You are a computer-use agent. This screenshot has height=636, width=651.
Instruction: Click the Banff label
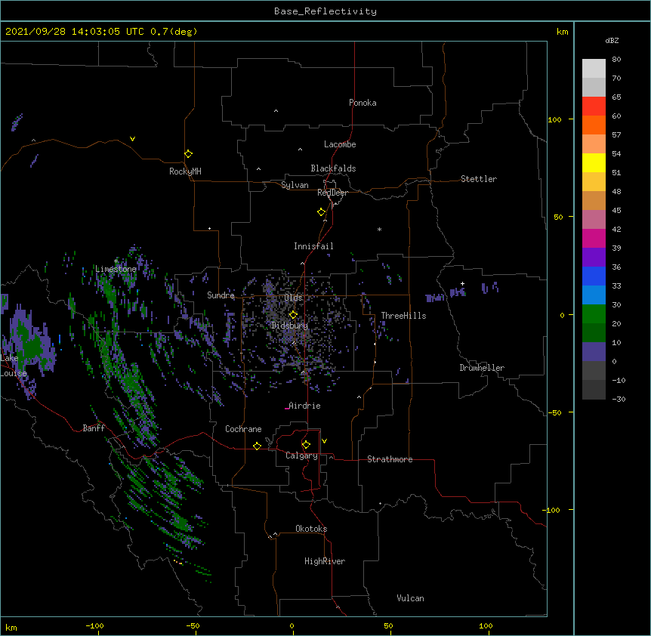click(x=94, y=428)
